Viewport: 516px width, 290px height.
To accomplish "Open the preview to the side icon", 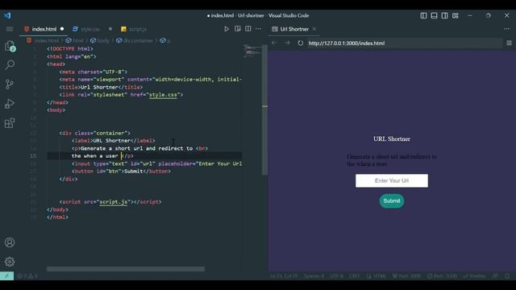I will (237, 29).
